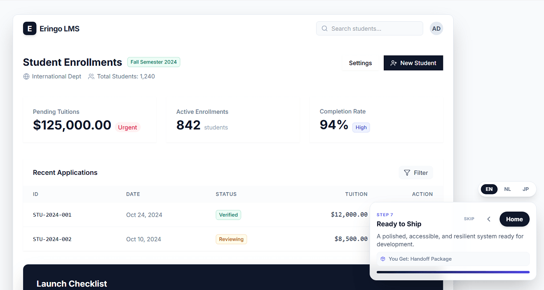Click the people icon beside Total Students
The height and width of the screenshot is (290, 544).
coord(91,77)
